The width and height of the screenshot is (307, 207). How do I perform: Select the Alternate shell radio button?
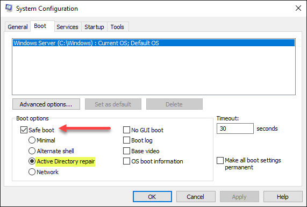(32, 151)
